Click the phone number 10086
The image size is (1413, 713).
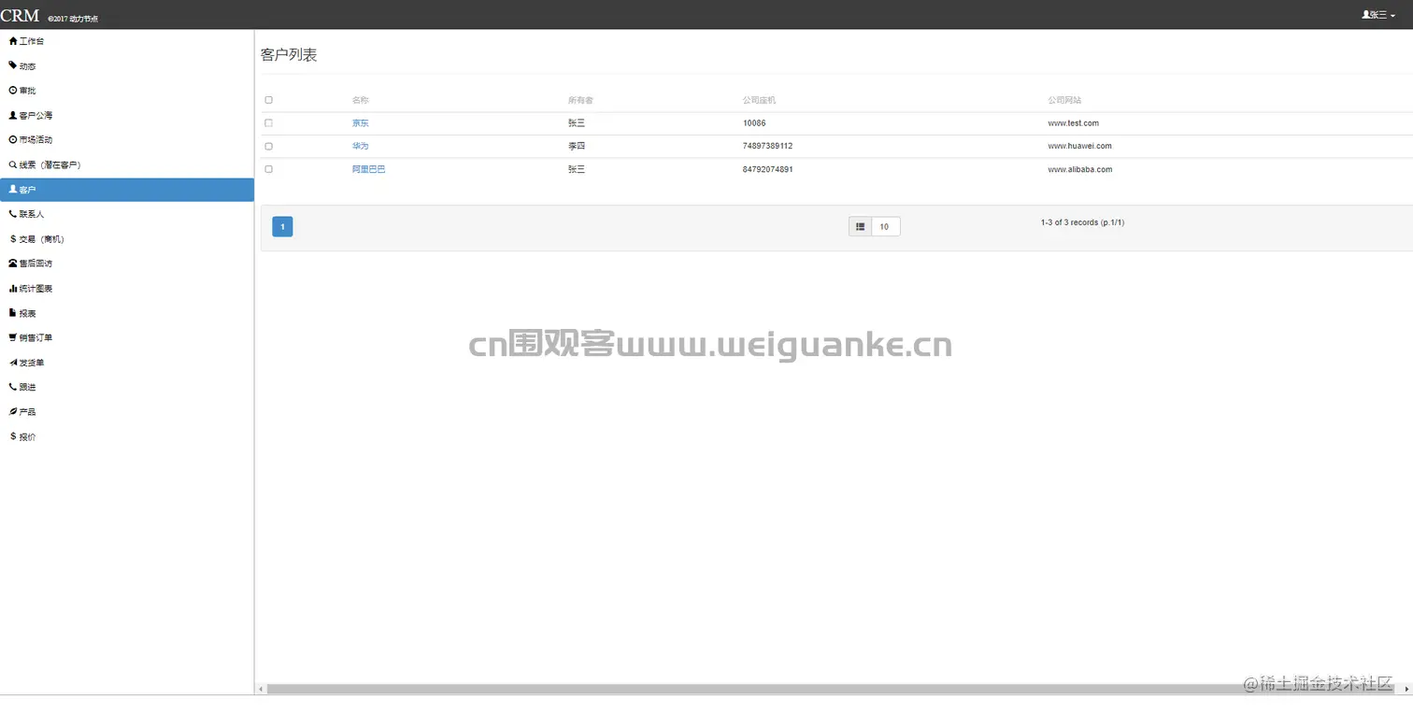[x=754, y=123]
